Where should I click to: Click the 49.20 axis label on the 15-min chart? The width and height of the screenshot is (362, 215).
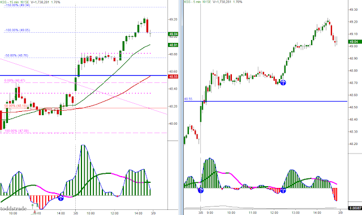coord(173,20)
